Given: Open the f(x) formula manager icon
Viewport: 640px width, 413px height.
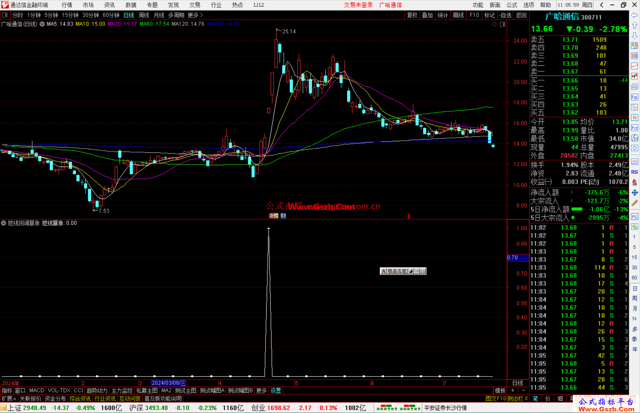Looking at the screenshot, I should (x=634, y=138).
